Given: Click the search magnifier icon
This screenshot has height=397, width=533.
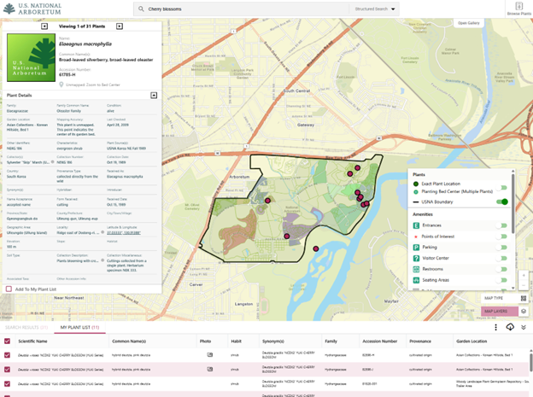Looking at the screenshot, I should click(141, 9).
